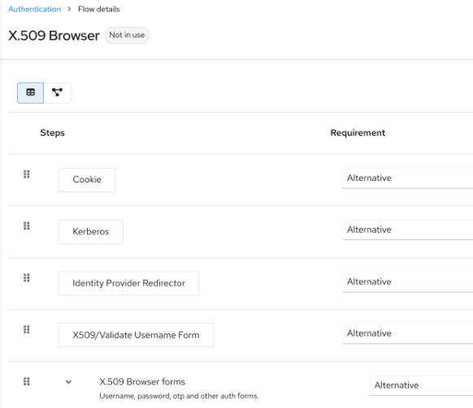Open Requirement dropdown for Cookie
Screen dimensions: 473x408
pyautogui.click(x=407, y=178)
